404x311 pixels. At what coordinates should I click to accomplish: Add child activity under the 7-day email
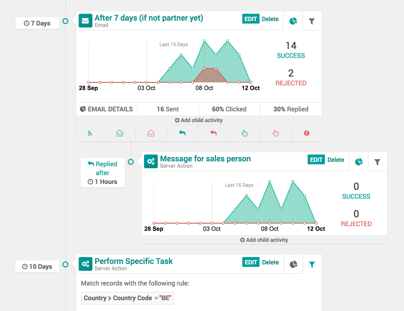199,120
